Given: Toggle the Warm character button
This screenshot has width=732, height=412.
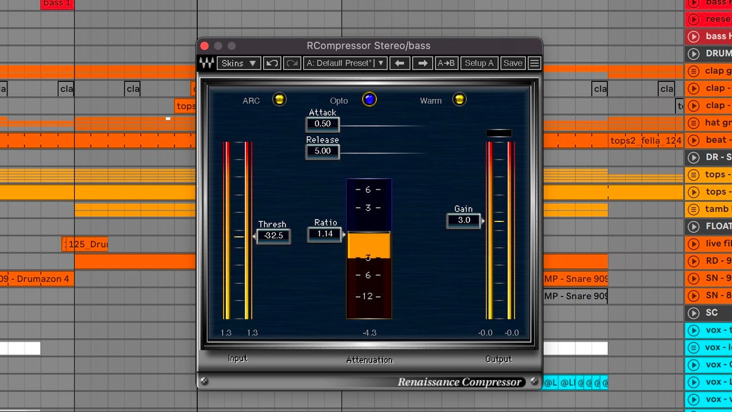Looking at the screenshot, I should [459, 100].
